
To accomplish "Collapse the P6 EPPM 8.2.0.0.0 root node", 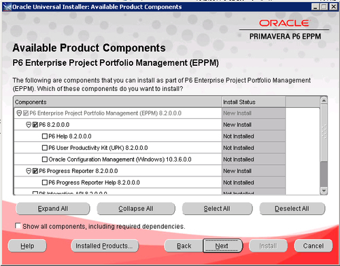I will pos(19,113).
